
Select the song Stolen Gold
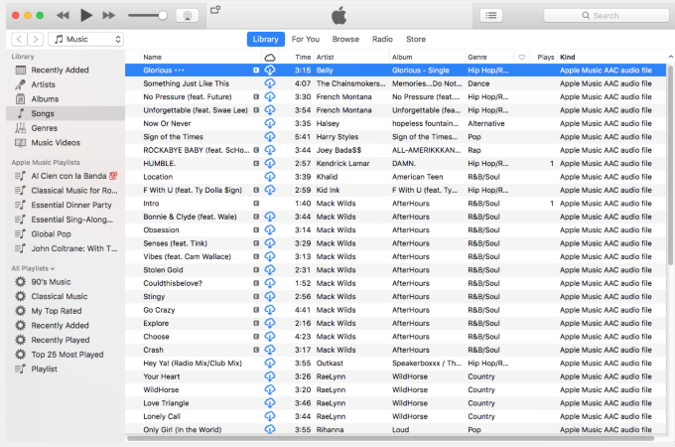[x=395, y=270]
